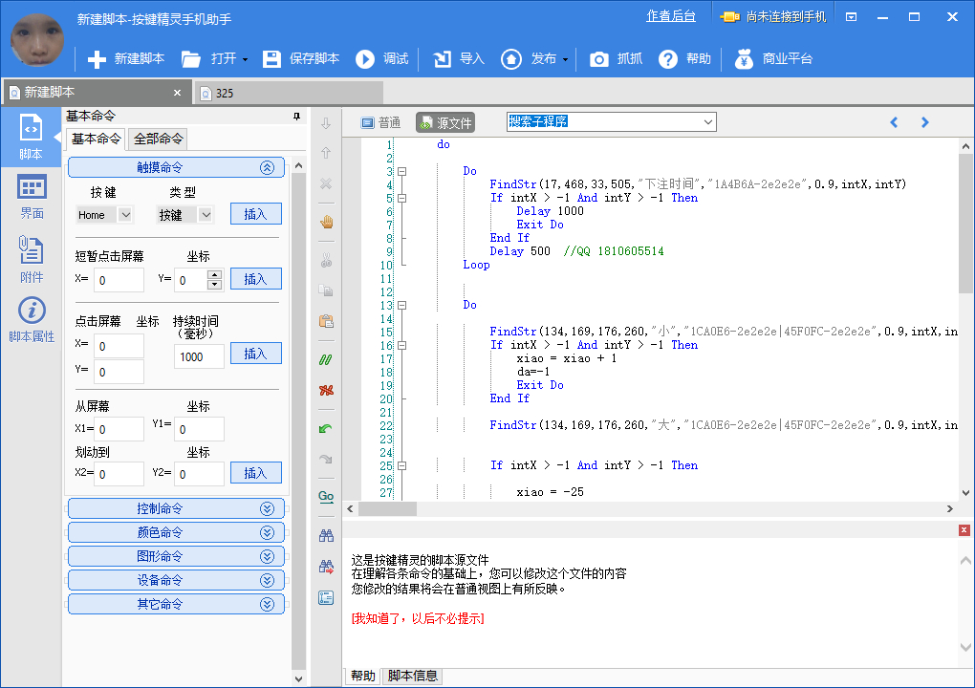Click the binoculars find icon

tap(326, 535)
